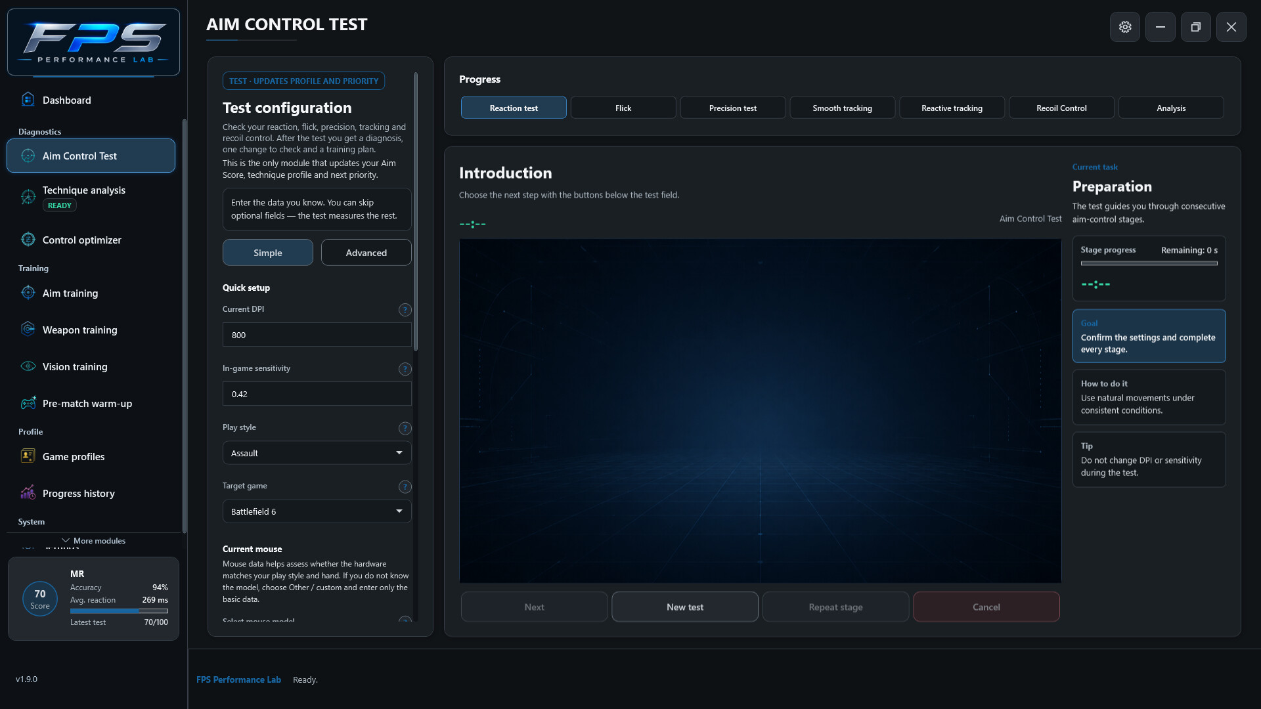The width and height of the screenshot is (1261, 709).
Task: Click the READY badge under Technique analysis
Action: (x=60, y=205)
